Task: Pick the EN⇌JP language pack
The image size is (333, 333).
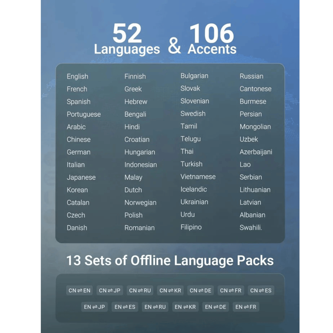Action: [94, 307]
